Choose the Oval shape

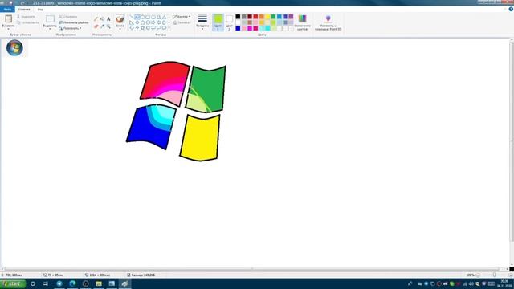[x=143, y=17]
